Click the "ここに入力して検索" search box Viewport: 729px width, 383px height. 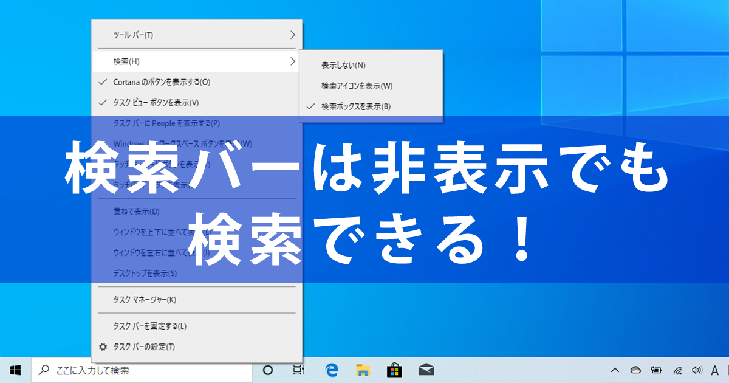(x=141, y=370)
